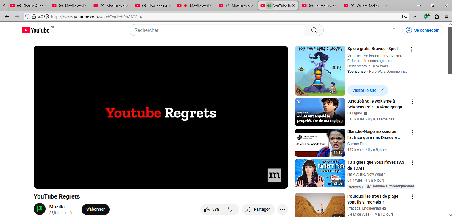Click the dislike thumbs-down button
The image size is (452, 217).
pyautogui.click(x=231, y=210)
